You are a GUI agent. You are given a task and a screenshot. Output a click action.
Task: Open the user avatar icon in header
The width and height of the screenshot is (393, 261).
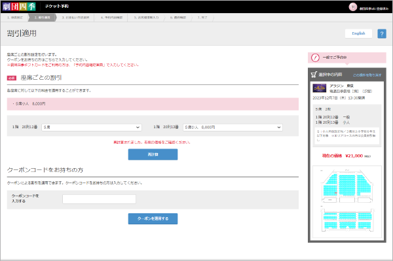(352, 7)
